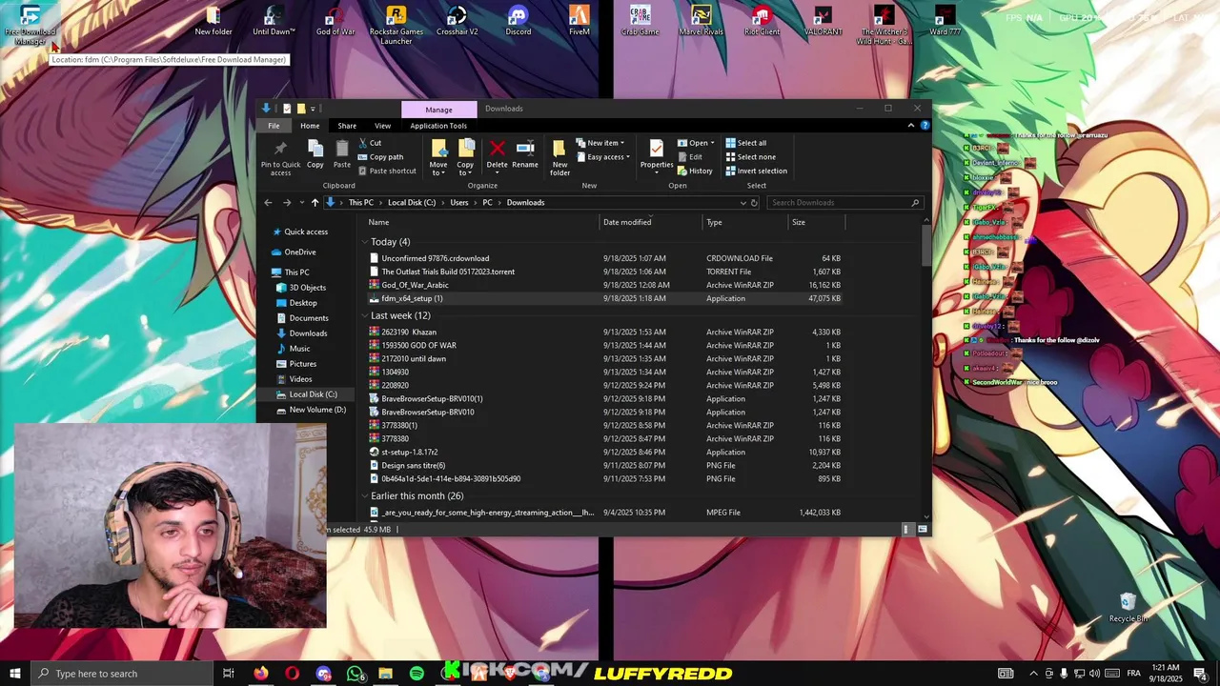Open Rockstar Games Launcher desktop icon
1220x686 pixels.
click(x=396, y=26)
